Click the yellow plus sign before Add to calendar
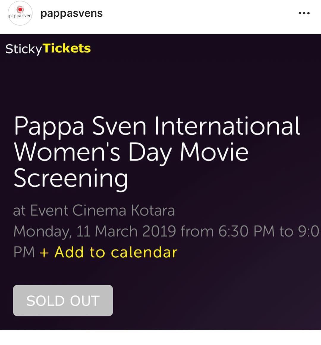321x345 pixels. 44,253
